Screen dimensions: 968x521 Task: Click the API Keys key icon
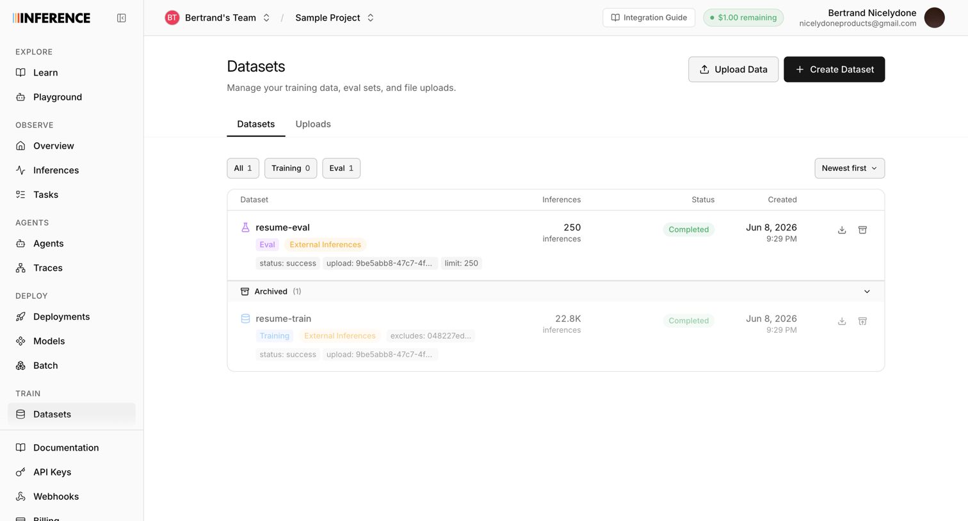pyautogui.click(x=20, y=472)
